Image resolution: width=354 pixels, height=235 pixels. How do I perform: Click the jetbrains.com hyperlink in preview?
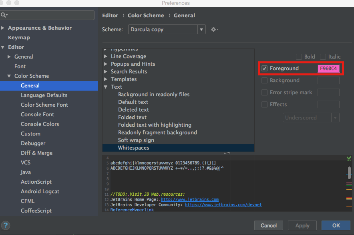pos(190,199)
